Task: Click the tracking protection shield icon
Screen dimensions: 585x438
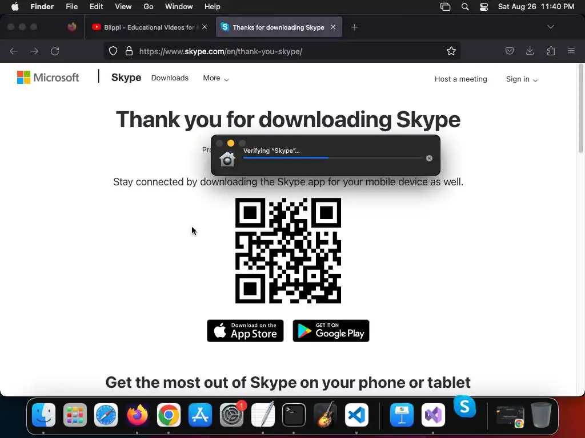Action: tap(113, 51)
